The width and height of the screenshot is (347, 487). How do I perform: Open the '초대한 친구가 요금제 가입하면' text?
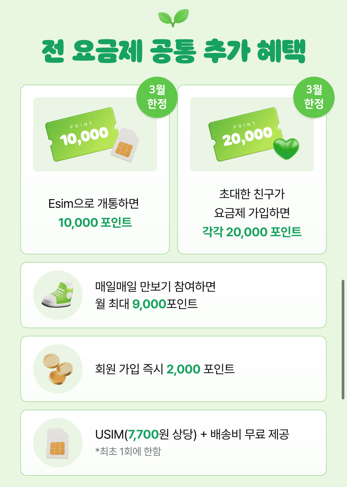tap(252, 203)
